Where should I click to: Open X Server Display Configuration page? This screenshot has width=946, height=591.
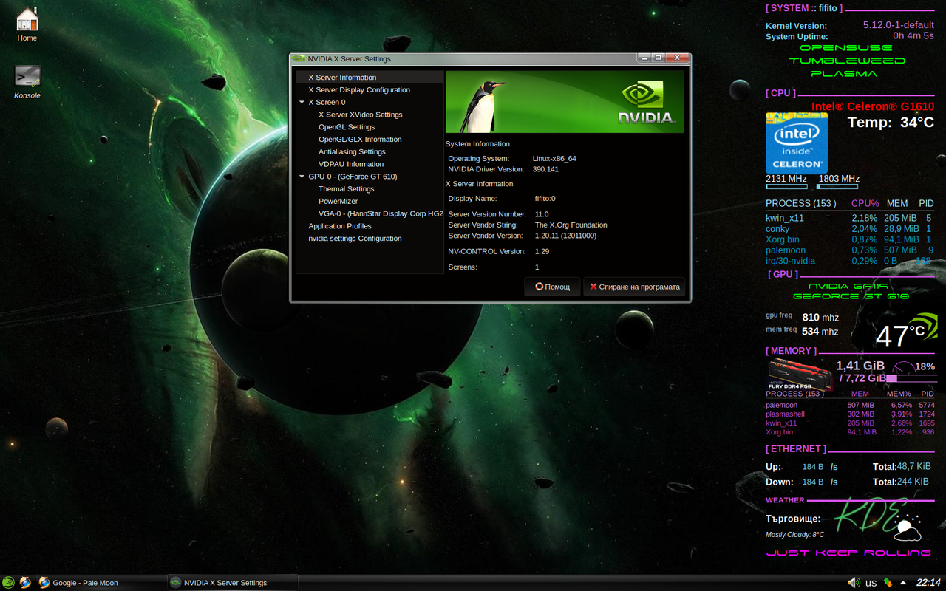pyautogui.click(x=370, y=90)
